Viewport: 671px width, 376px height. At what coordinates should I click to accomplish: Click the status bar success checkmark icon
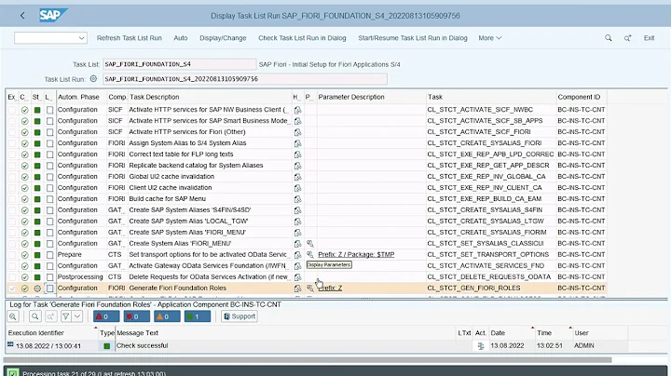point(13,373)
